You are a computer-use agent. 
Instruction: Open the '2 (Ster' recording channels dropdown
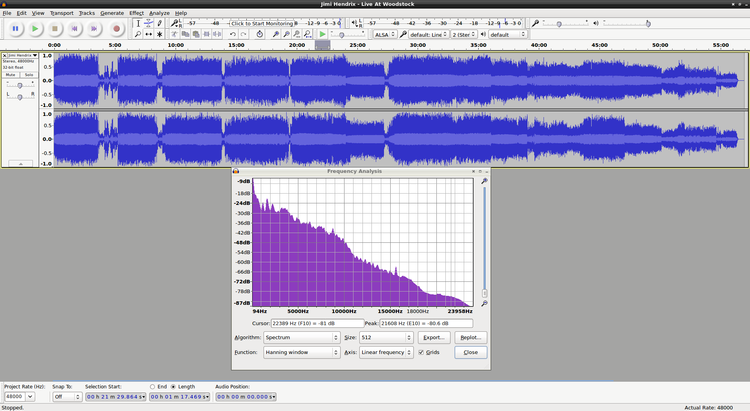click(x=464, y=34)
